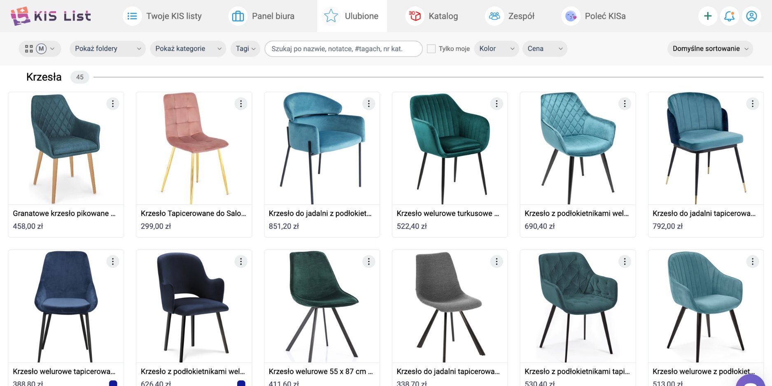Switch to the Katalog tab
Image resolution: width=772 pixels, height=386 pixels.
[x=432, y=16]
